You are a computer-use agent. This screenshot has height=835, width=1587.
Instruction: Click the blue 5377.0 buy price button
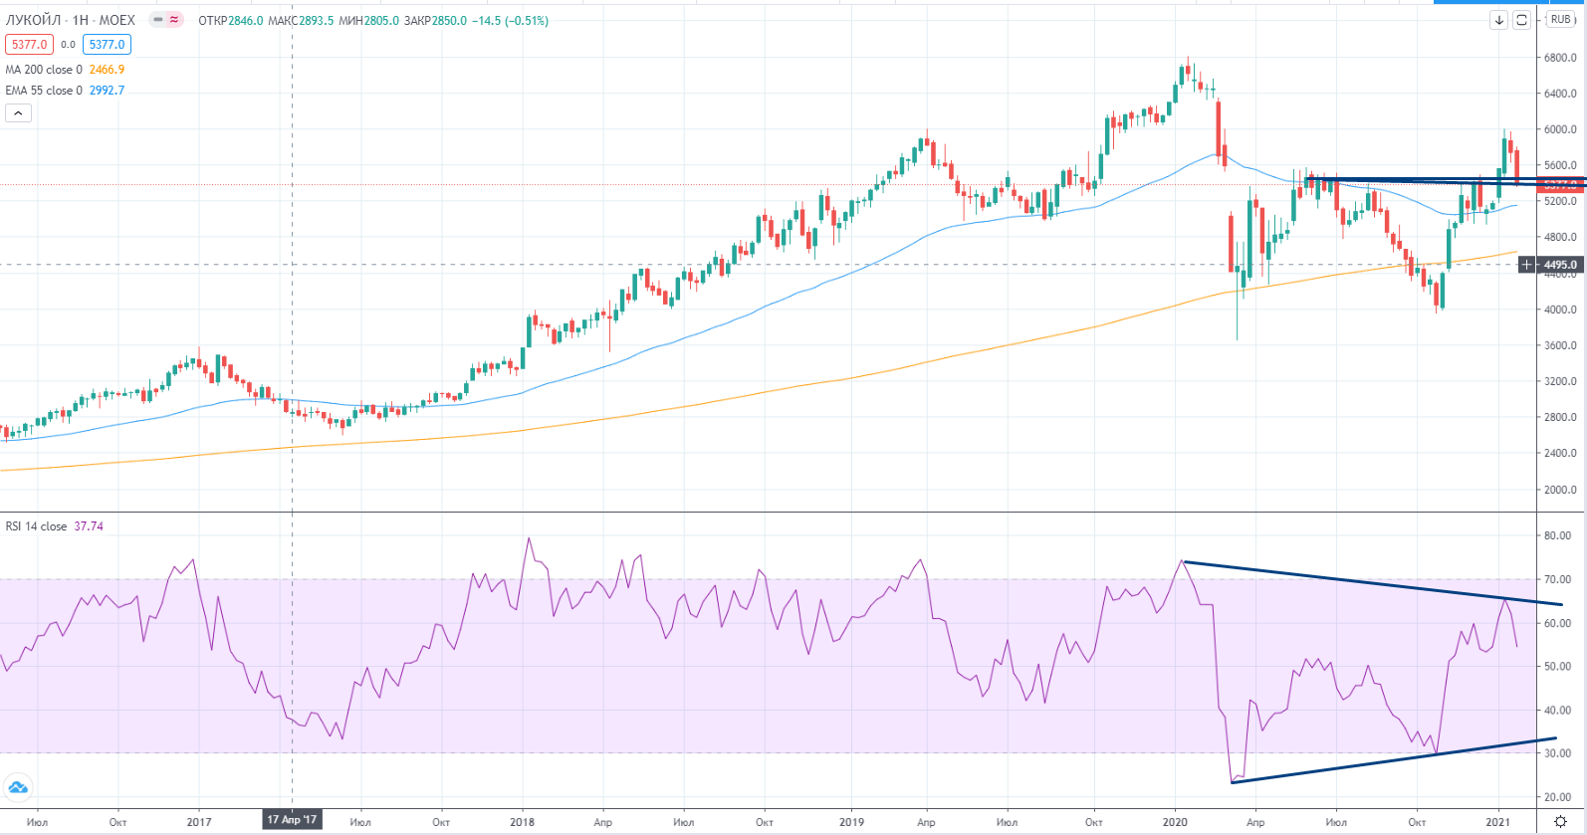(x=107, y=45)
